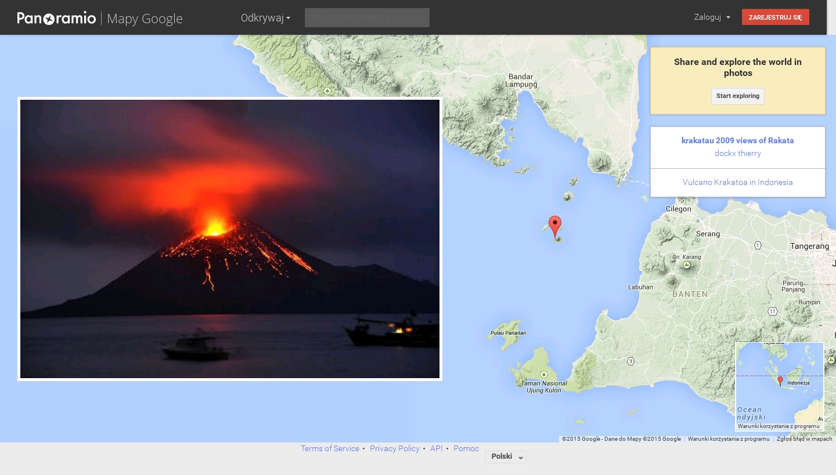Click the Panoramio logo

[x=57, y=18]
